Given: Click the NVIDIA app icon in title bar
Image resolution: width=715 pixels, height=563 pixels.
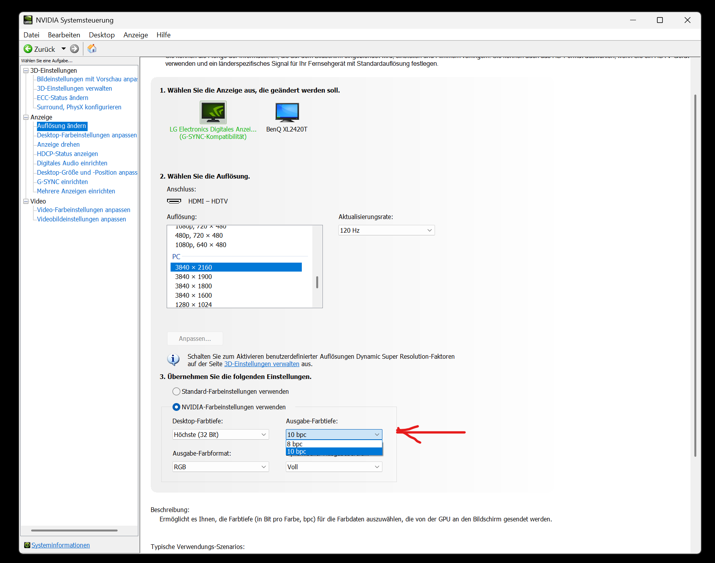Looking at the screenshot, I should point(28,20).
